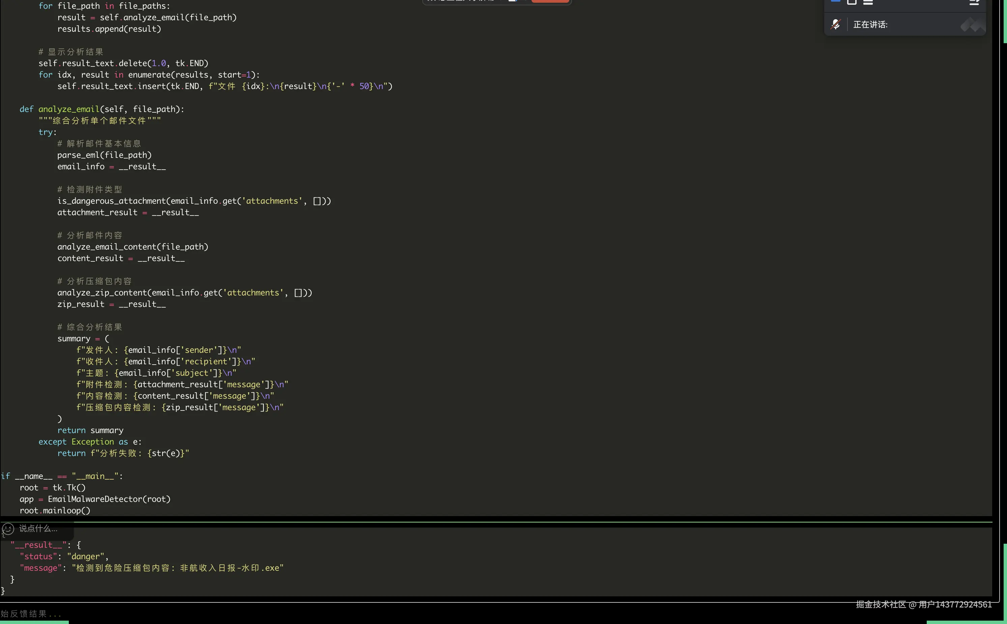This screenshot has width=1007, height=624.
Task: Click the def analyze_email code line
Action: 102,109
